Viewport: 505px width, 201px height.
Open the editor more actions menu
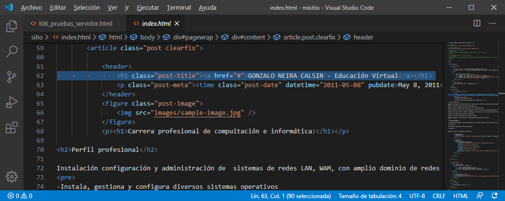493,23
